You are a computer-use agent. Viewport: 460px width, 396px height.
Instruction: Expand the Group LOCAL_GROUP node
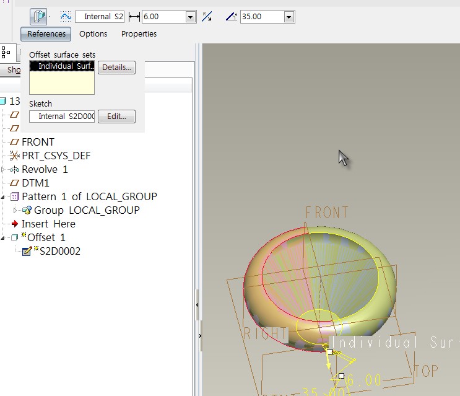click(15, 210)
